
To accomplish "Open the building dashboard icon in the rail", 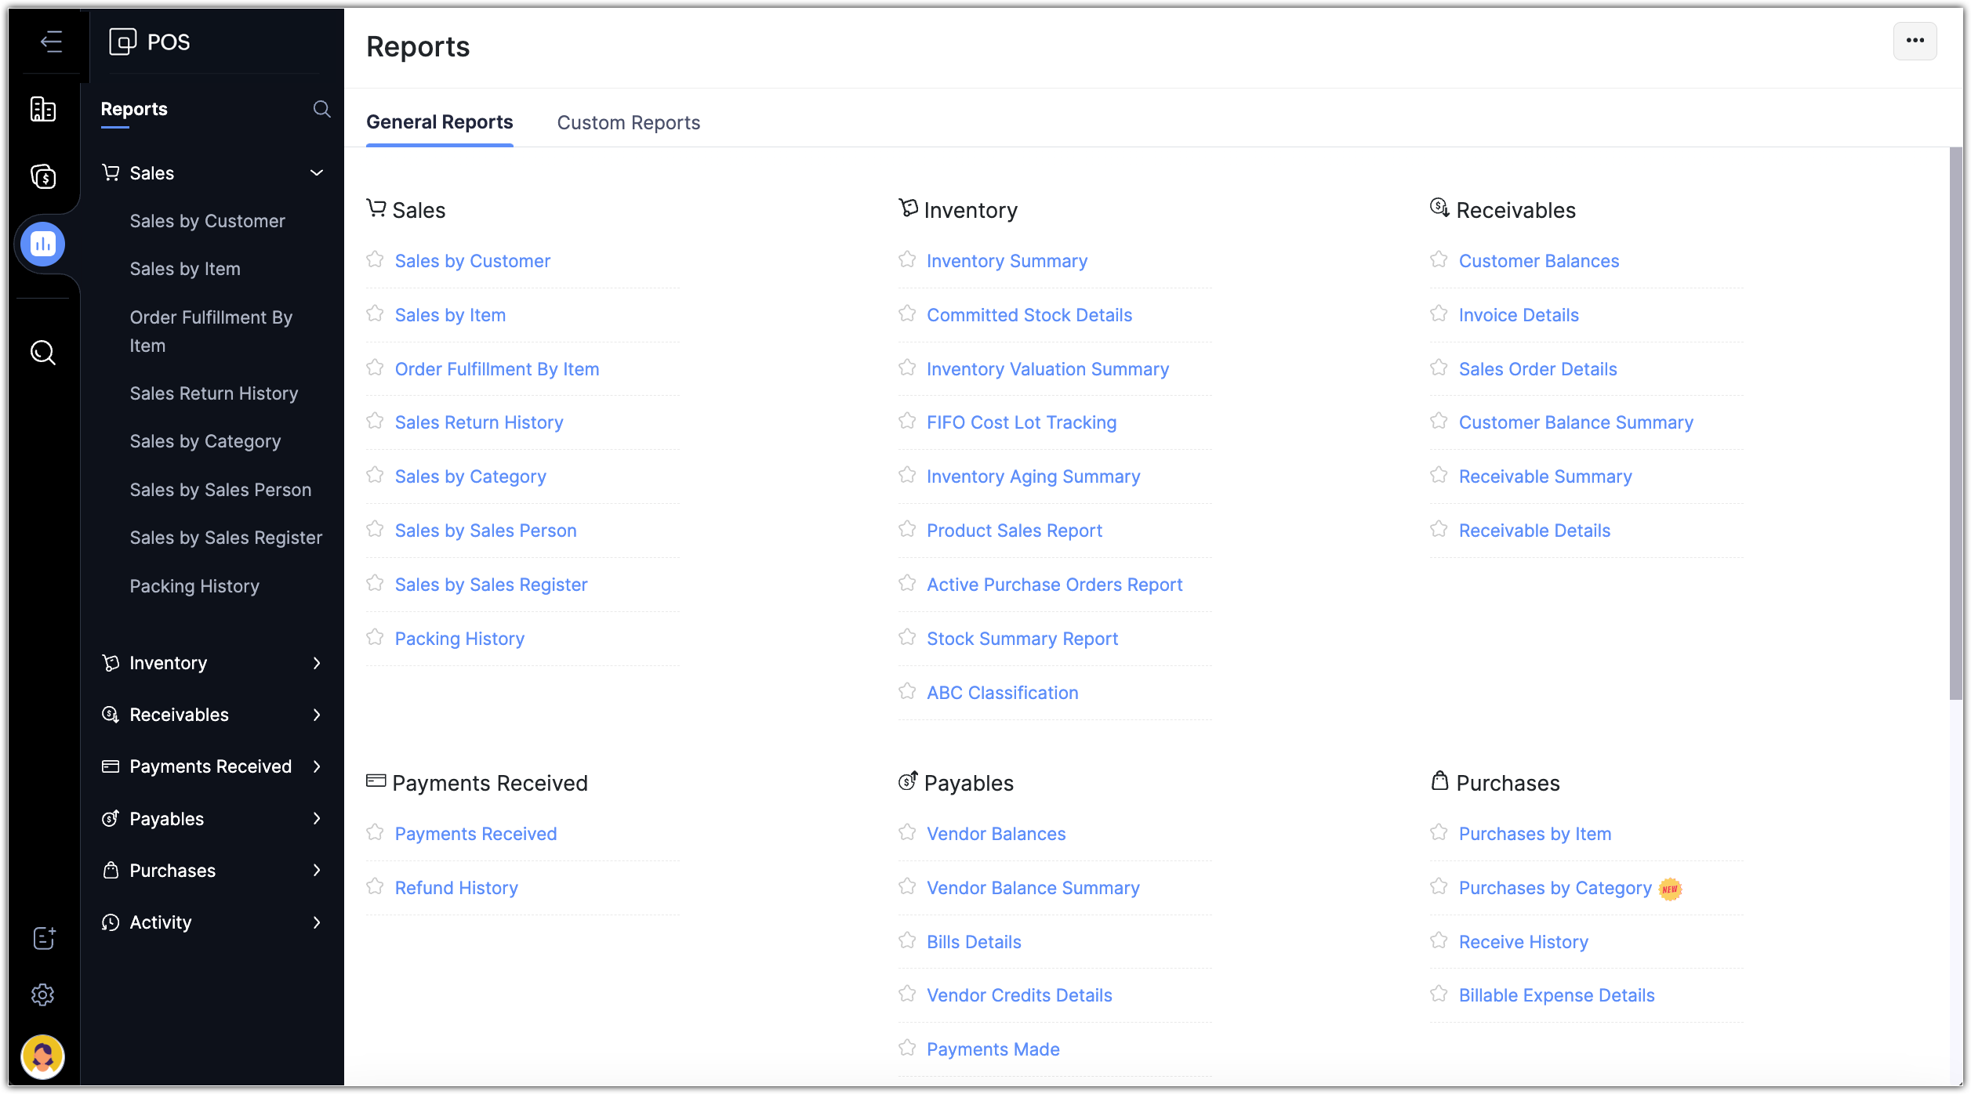I will (43, 109).
